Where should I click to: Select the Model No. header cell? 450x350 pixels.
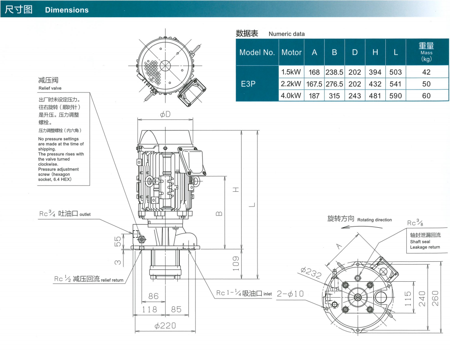pyautogui.click(x=257, y=52)
